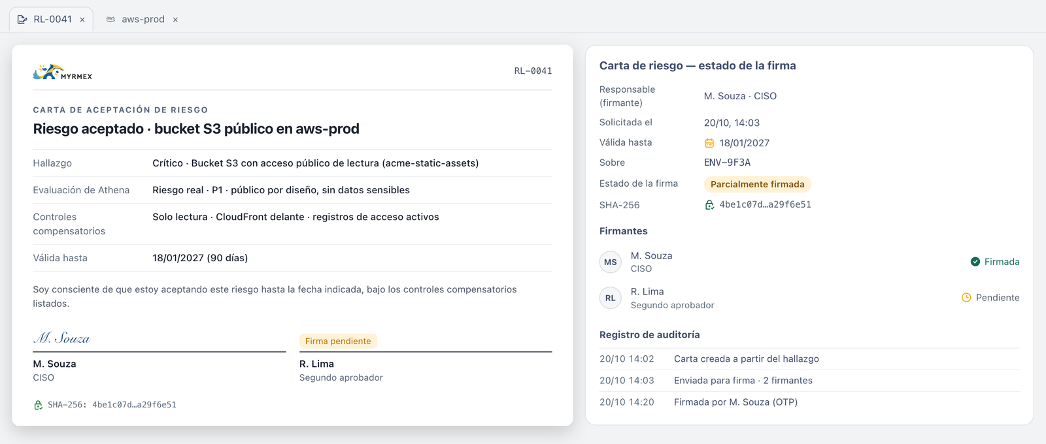Click the RL-0041 document number in the letter header

tap(533, 71)
